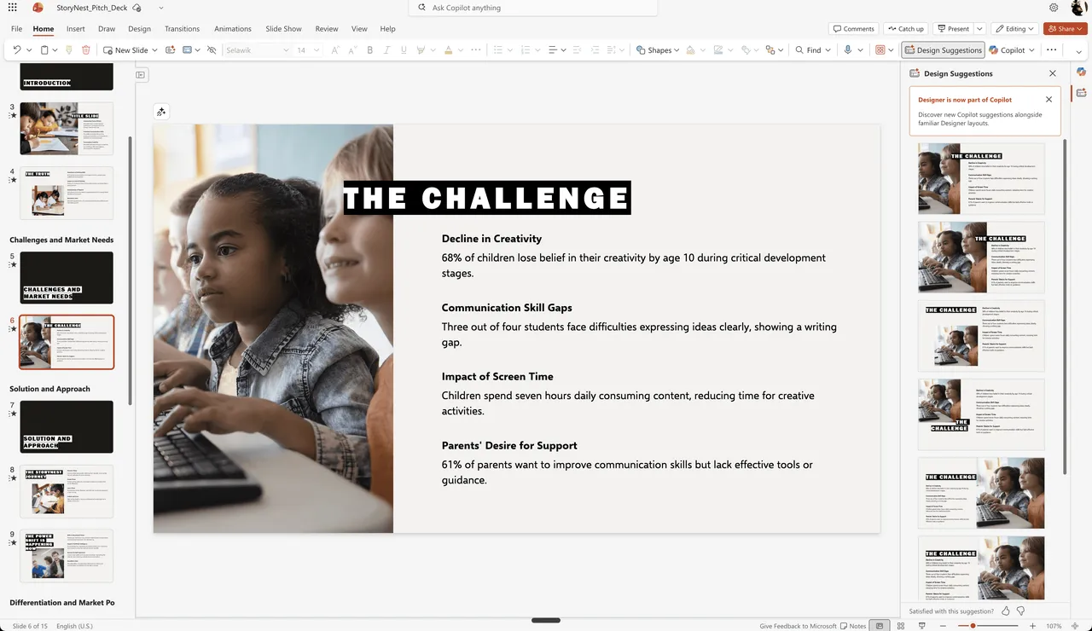Screen dimensions: 1092x631
Task: Open the user account profile picture
Action: tap(1079, 8)
